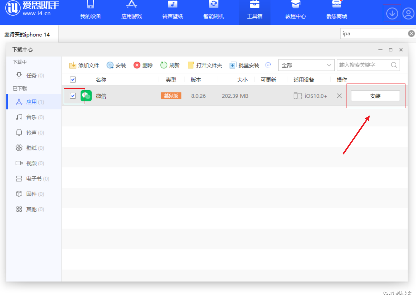Close the 下载中心 window
The image size is (416, 298).
tap(401, 50)
